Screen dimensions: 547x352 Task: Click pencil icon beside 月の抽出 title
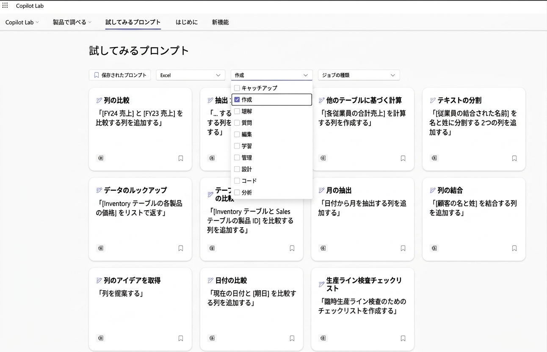pos(321,190)
